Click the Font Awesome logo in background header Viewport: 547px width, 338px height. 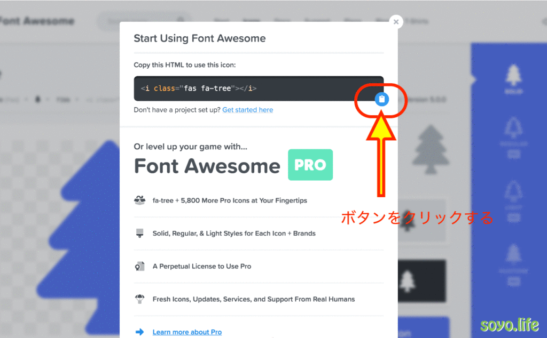[37, 21]
